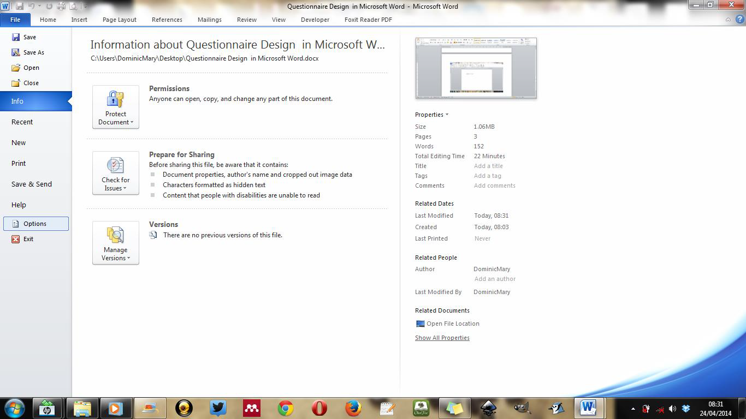Open the View tab

pos(279,20)
